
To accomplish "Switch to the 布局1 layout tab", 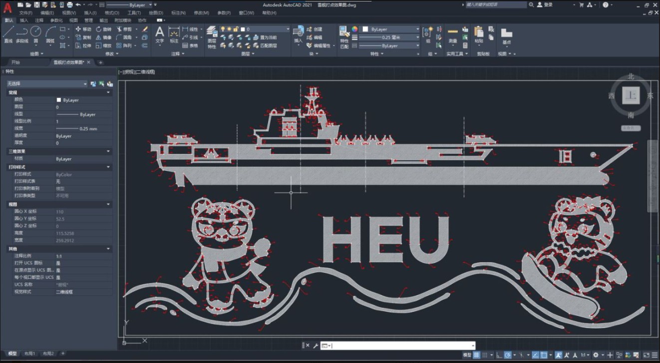I will coord(30,354).
